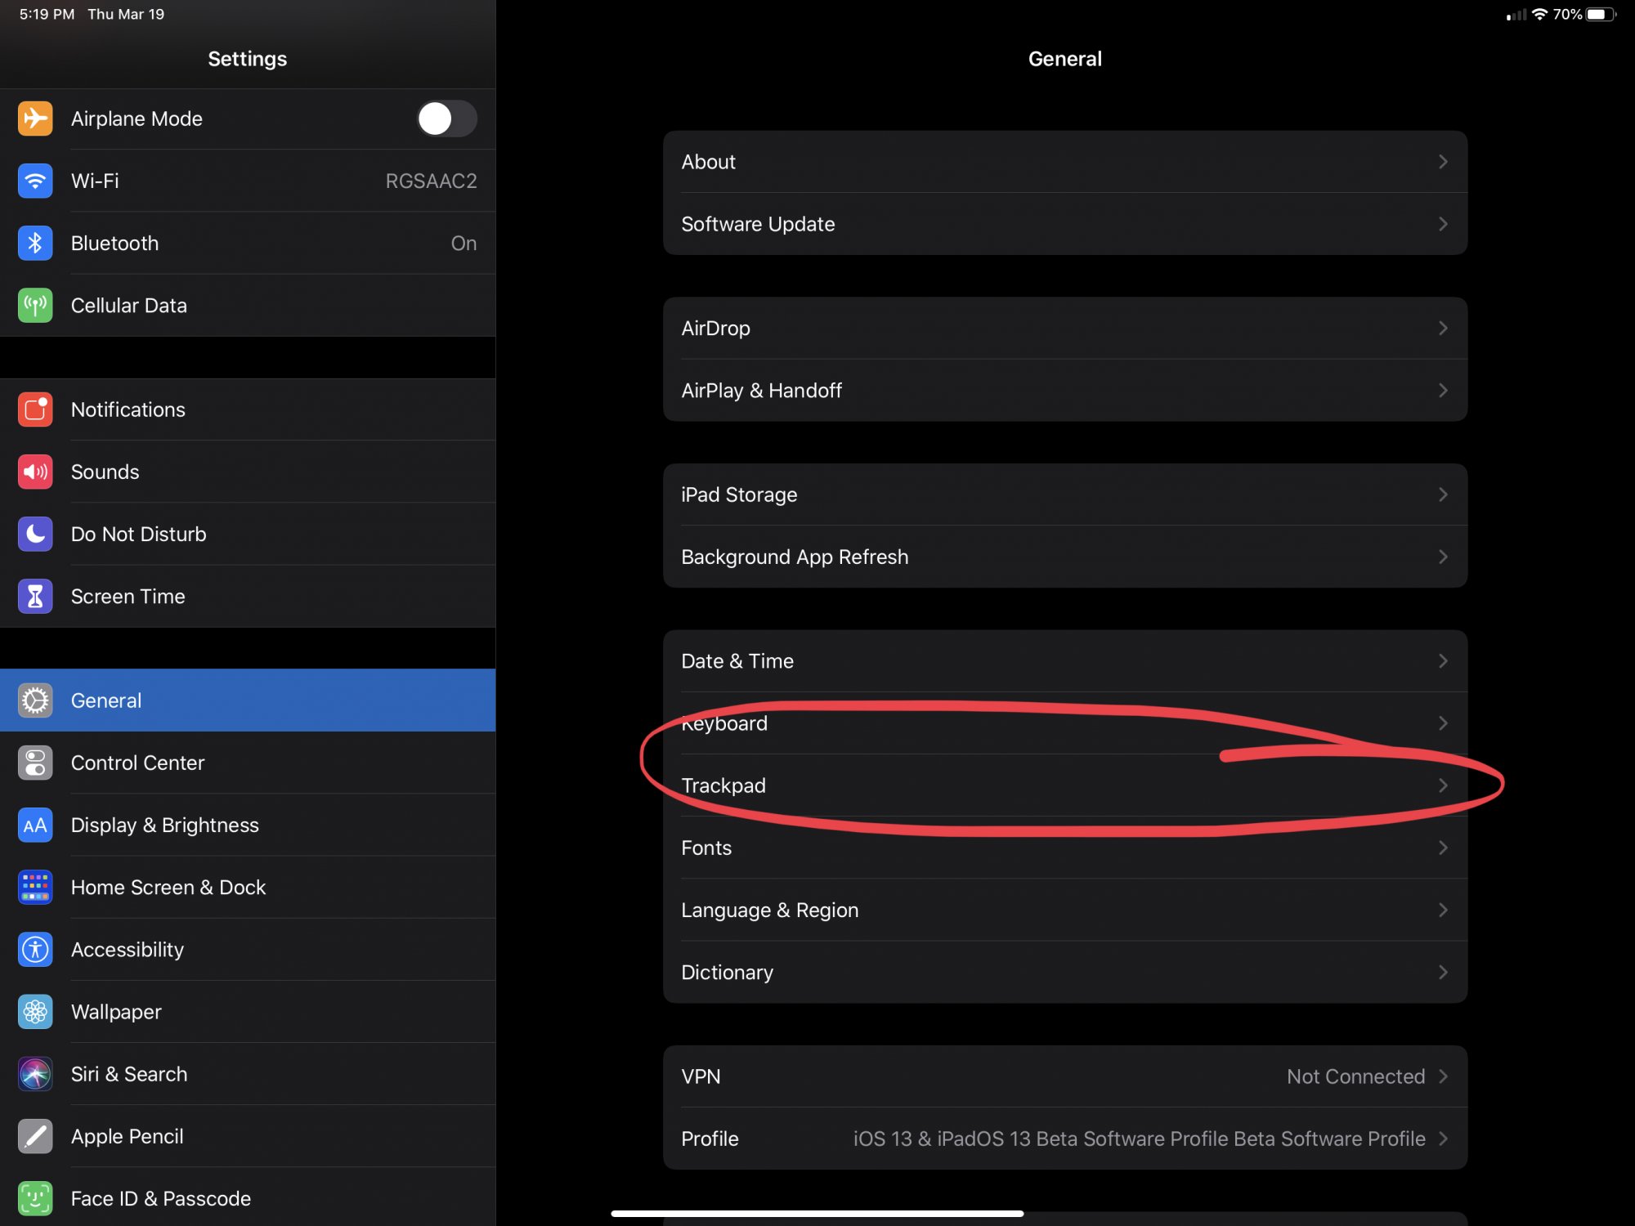This screenshot has height=1226, width=1635.
Task: Tap the General gear icon
Action: click(x=35, y=700)
